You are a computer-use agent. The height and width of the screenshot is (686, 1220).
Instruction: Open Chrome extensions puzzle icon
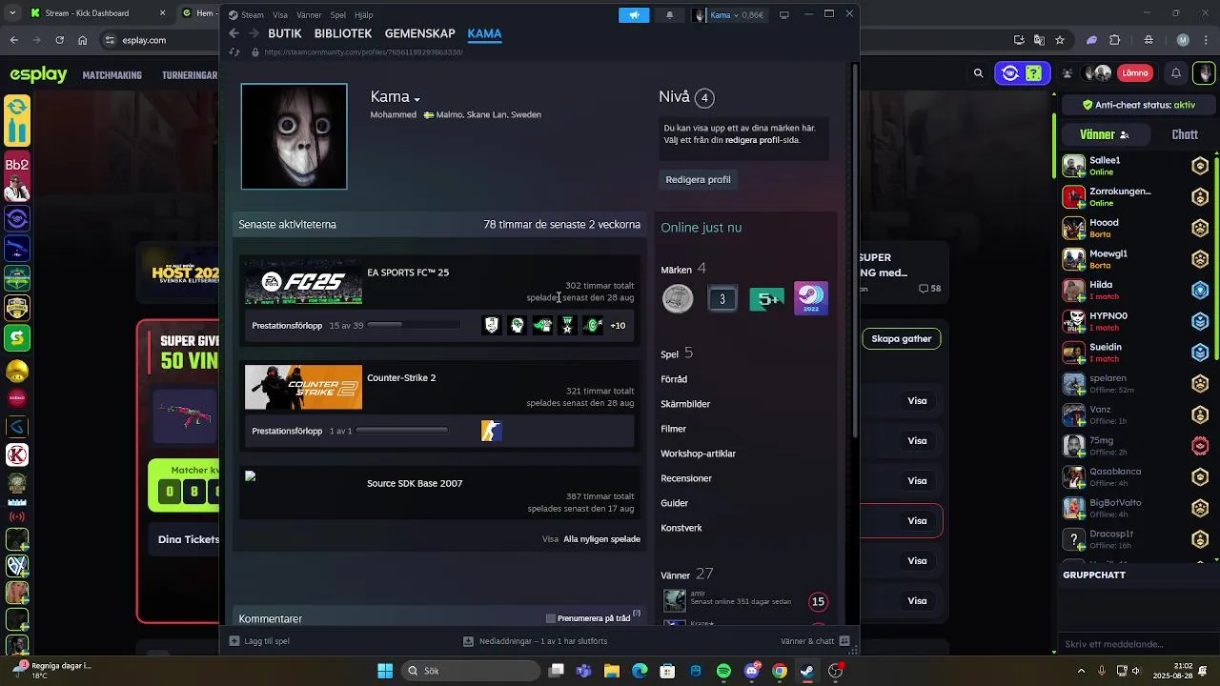(1115, 40)
